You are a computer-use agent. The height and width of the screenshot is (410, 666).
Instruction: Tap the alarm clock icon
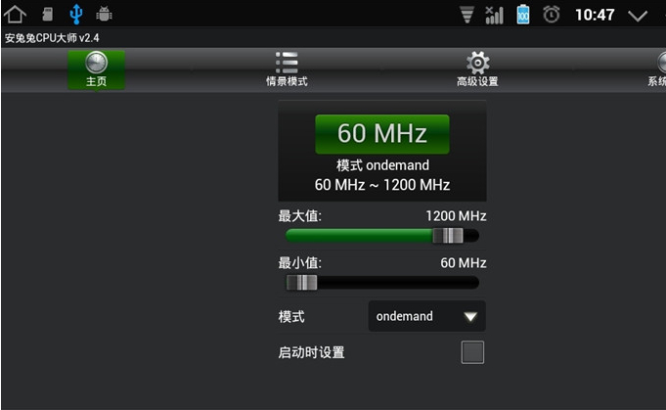[552, 15]
